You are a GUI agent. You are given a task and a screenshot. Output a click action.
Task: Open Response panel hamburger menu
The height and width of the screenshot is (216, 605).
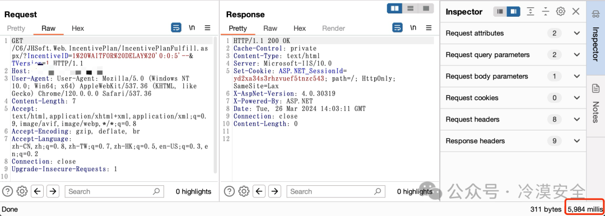pyautogui.click(x=429, y=28)
